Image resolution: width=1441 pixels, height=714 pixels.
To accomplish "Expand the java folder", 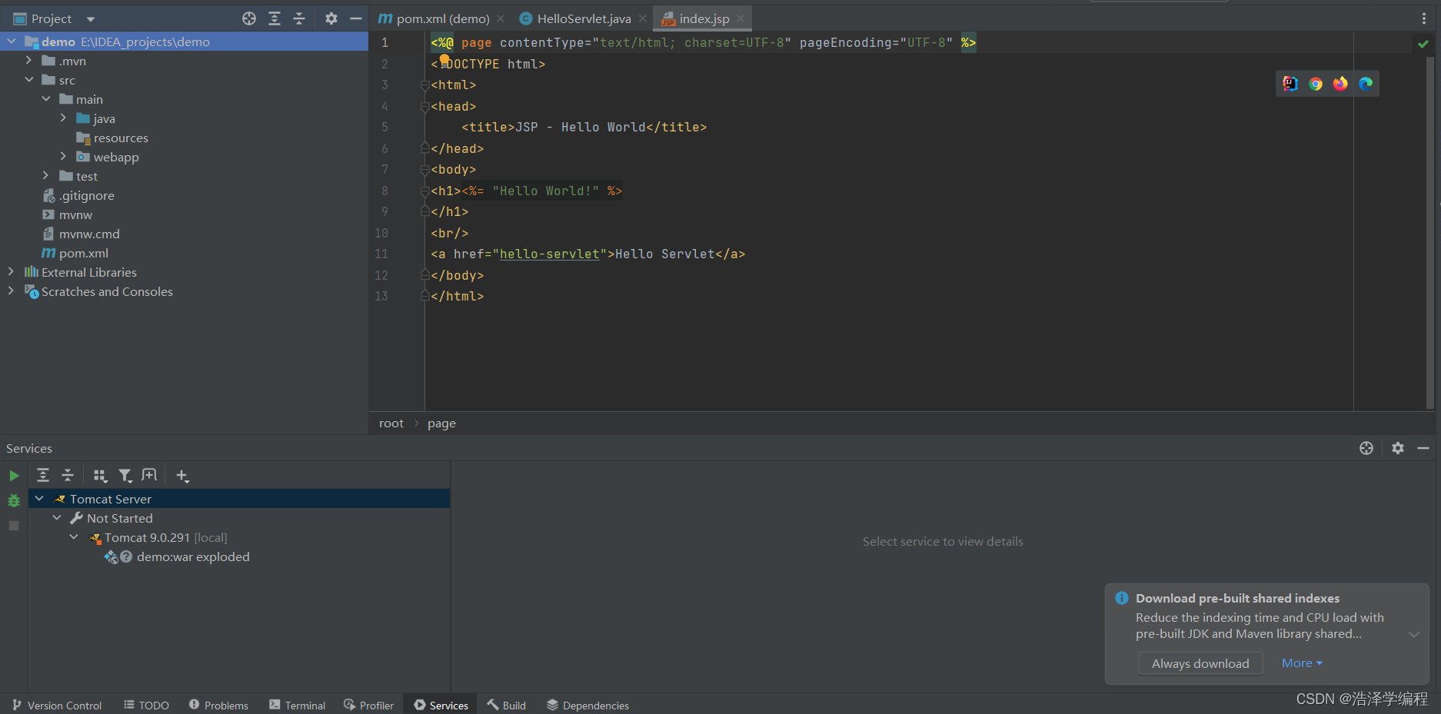I will (x=63, y=118).
